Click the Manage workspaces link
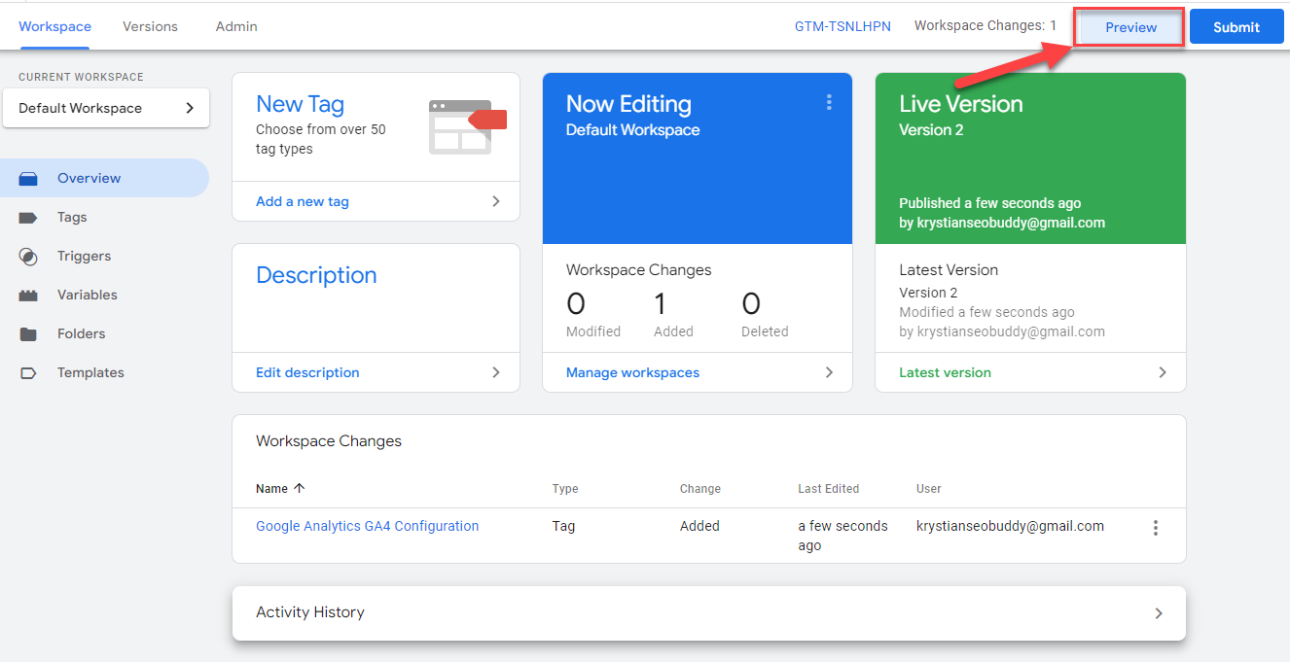 (x=632, y=372)
